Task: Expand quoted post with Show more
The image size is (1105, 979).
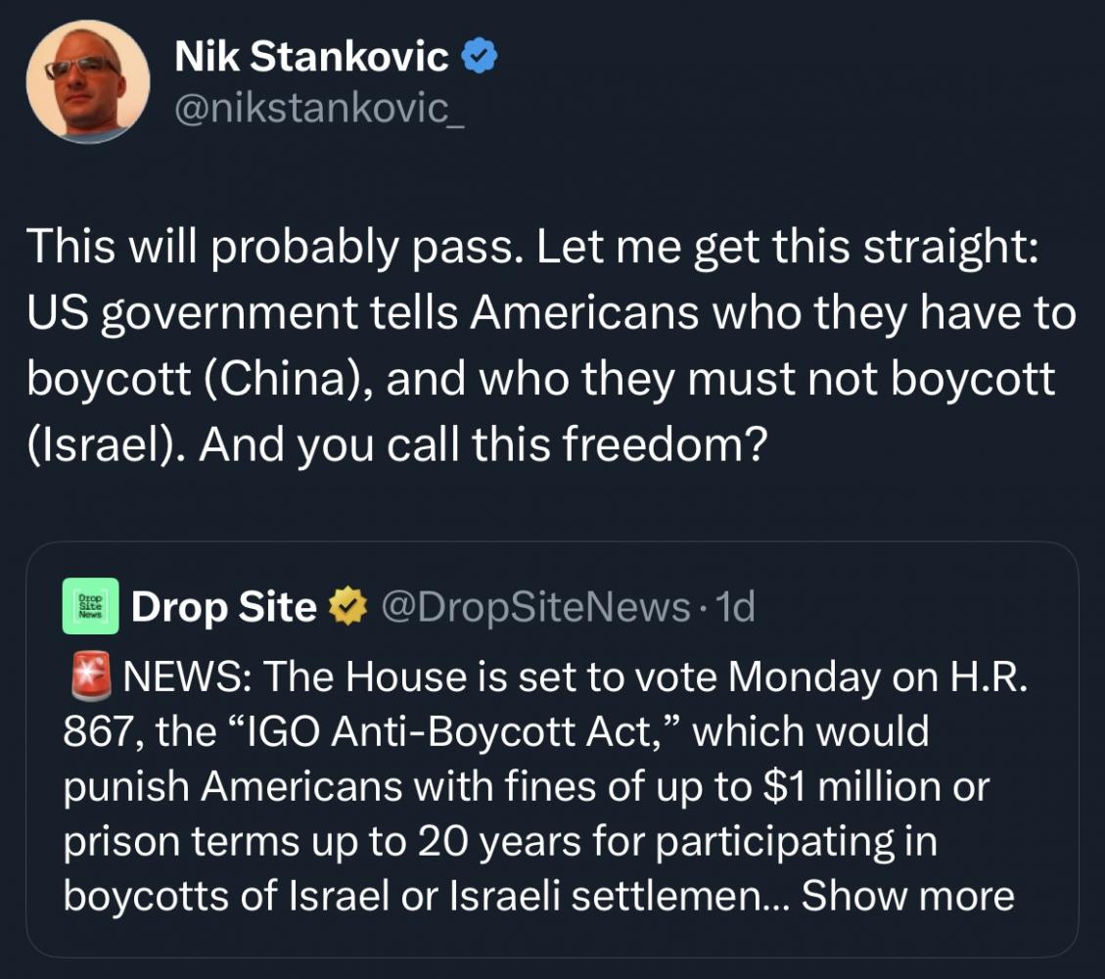Action: [907, 895]
